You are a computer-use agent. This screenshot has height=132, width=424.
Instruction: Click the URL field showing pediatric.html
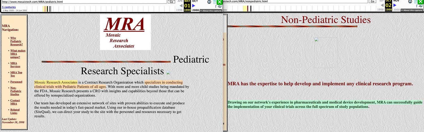click(84, 2)
